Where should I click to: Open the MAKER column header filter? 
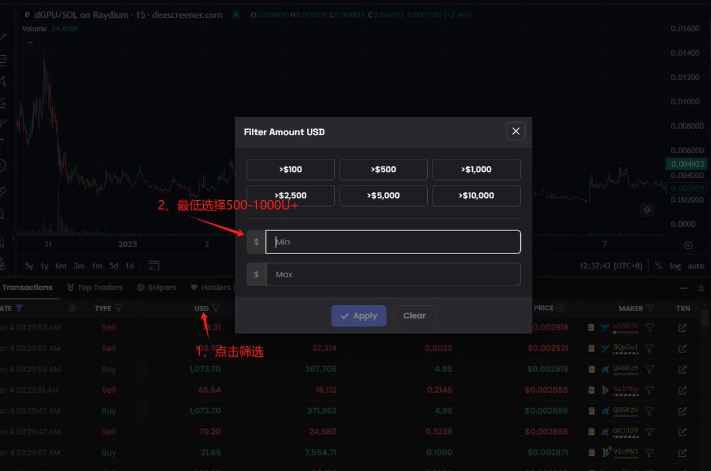pos(650,308)
